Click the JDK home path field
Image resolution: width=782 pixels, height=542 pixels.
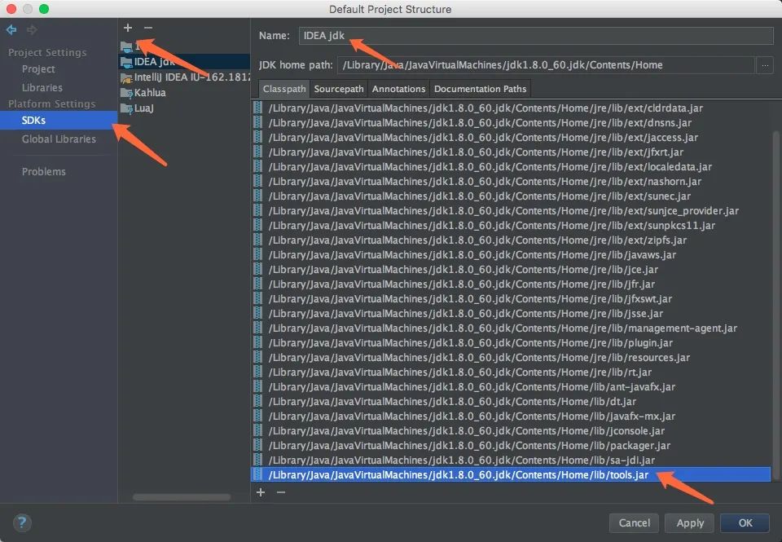click(x=546, y=65)
